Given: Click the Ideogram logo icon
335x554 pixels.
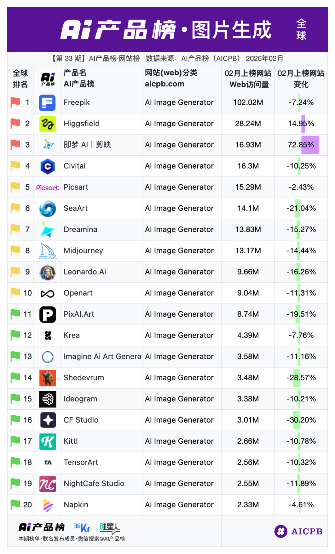Looking at the screenshot, I should point(47,399).
